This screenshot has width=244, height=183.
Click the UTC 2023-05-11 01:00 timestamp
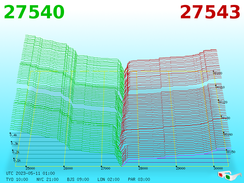(x=30, y=173)
